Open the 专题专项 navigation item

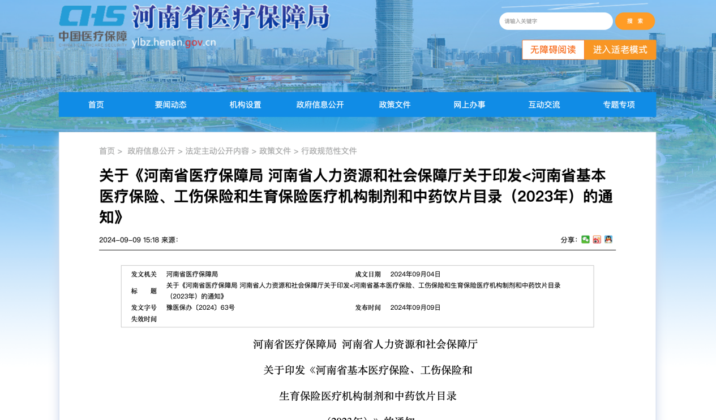tap(619, 105)
